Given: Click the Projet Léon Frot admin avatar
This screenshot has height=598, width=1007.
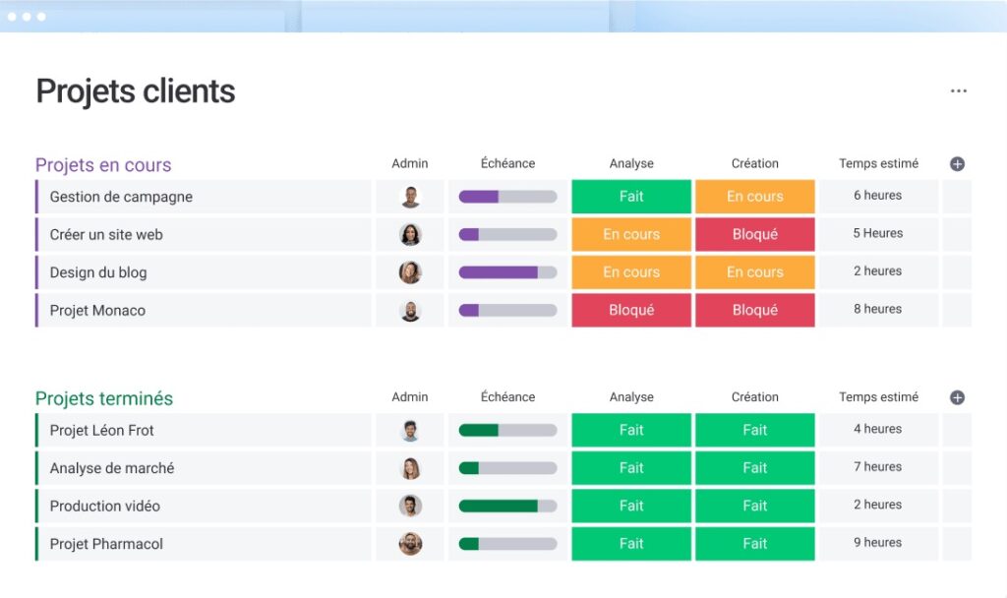Looking at the screenshot, I should pyautogui.click(x=410, y=431).
